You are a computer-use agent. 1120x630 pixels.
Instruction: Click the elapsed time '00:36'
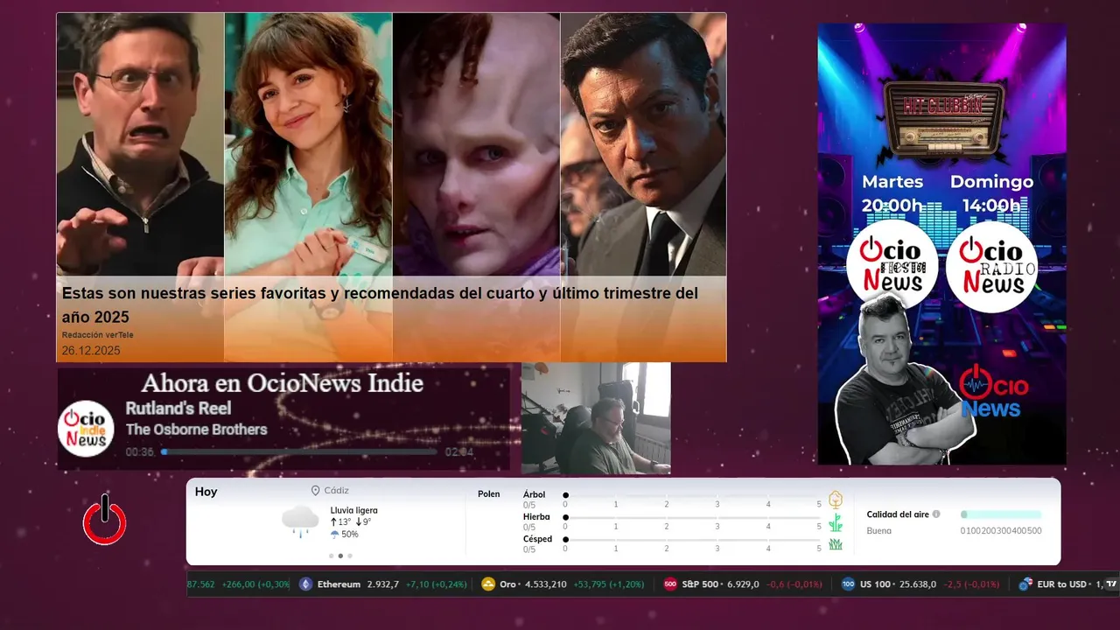[x=140, y=452]
